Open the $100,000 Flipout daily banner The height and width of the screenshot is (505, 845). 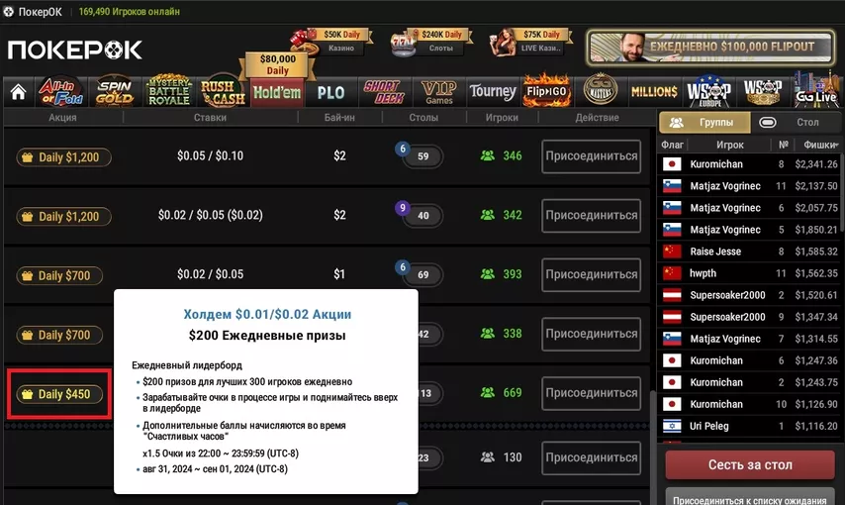(x=710, y=47)
